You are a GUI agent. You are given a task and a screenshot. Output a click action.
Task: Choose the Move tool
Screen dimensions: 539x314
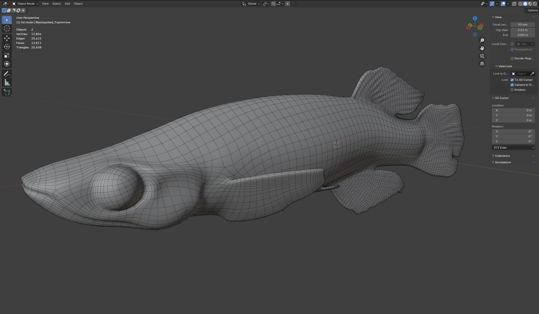(x=7, y=38)
